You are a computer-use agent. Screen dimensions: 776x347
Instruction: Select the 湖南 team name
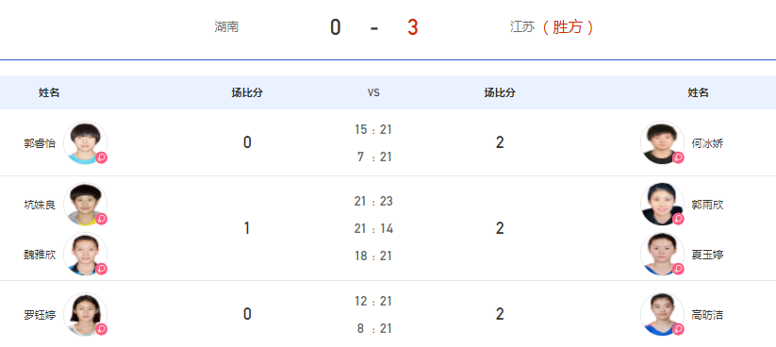[226, 26]
